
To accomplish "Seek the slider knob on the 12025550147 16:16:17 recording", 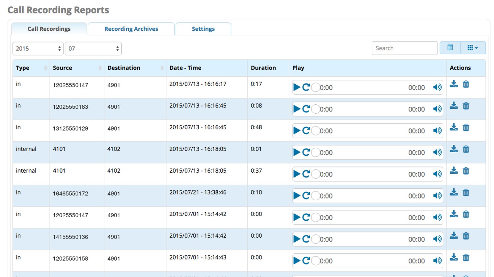I will click(316, 87).
